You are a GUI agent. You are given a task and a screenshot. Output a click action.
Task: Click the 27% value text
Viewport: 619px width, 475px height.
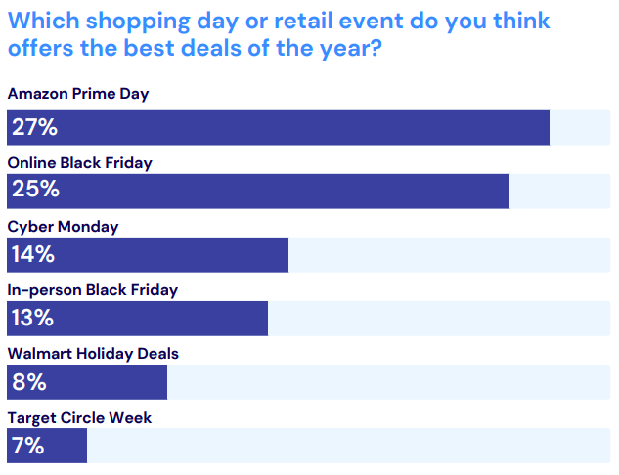click(x=32, y=128)
